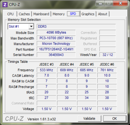Minimize the CPU-Z window
The image size is (130, 125).
100,3
